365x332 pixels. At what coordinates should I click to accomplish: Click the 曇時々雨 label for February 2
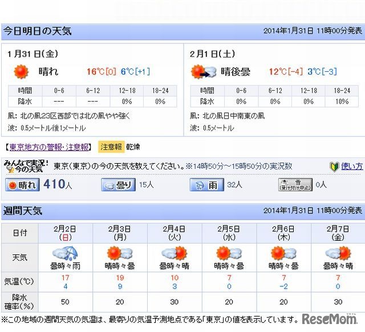click(x=65, y=266)
